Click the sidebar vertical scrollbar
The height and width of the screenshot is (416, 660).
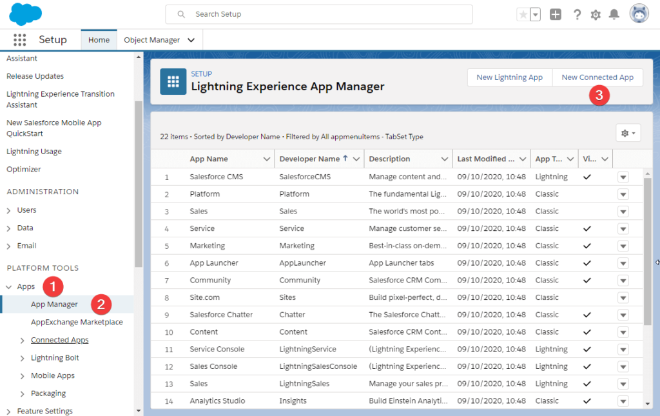click(x=139, y=184)
